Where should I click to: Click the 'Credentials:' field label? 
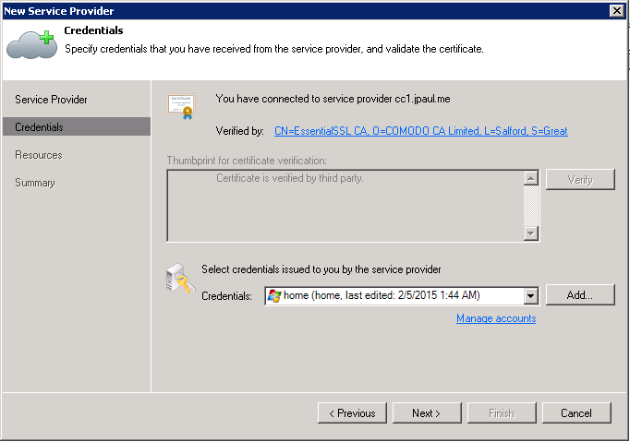(x=226, y=296)
